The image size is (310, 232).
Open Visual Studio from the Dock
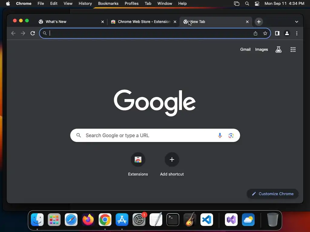tap(231, 220)
